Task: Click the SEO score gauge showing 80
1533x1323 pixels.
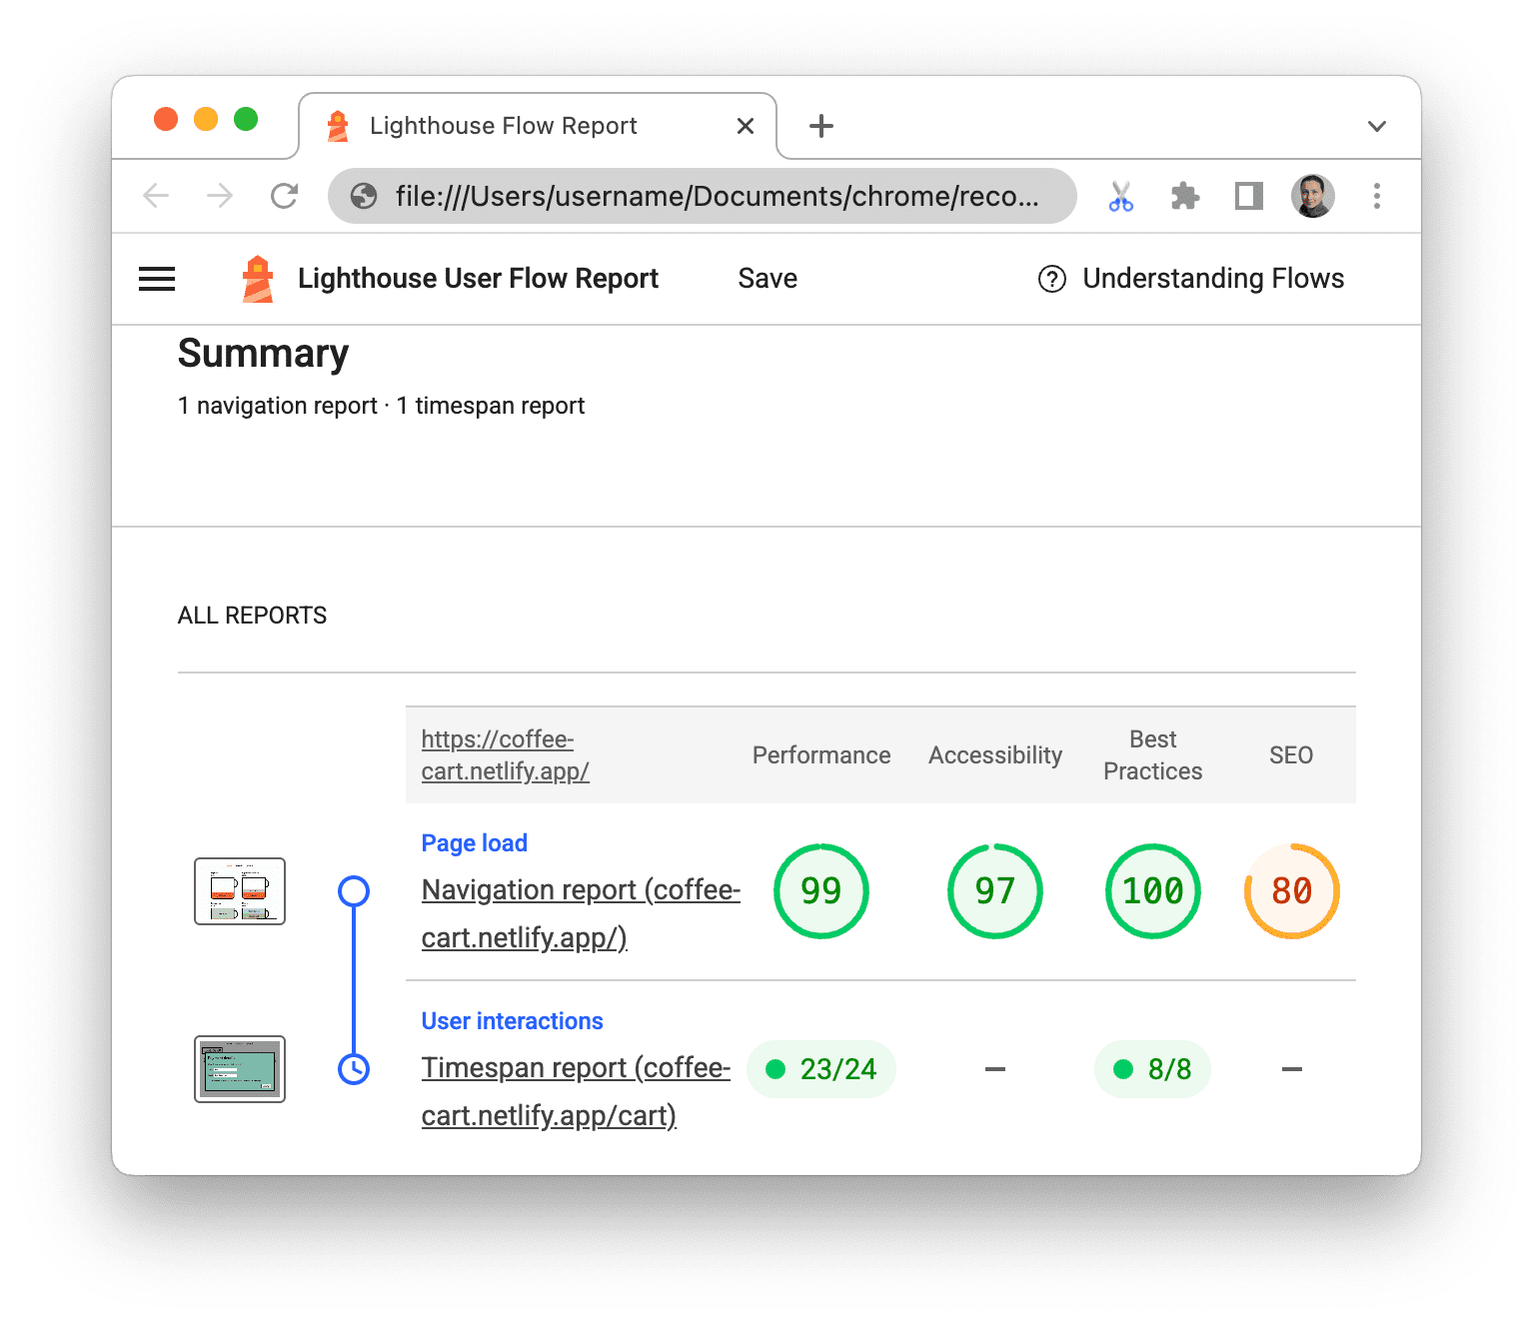Action: click(x=1291, y=890)
